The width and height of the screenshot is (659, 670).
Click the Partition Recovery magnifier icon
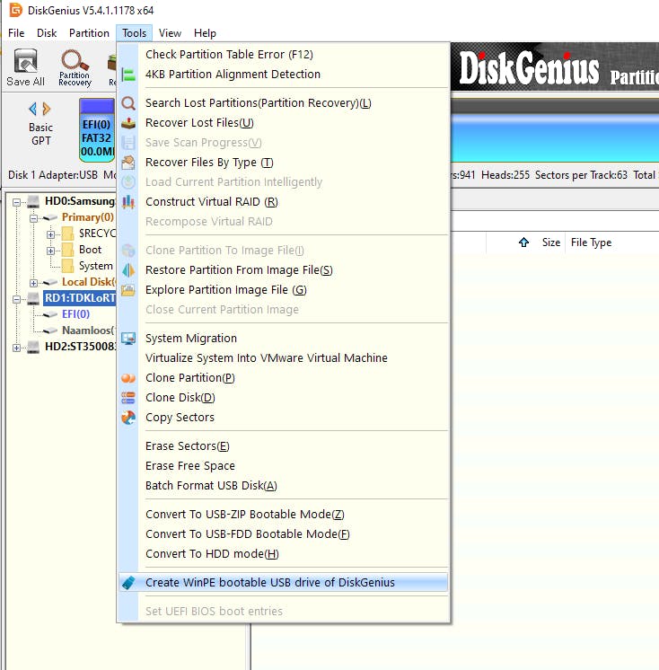click(x=75, y=60)
